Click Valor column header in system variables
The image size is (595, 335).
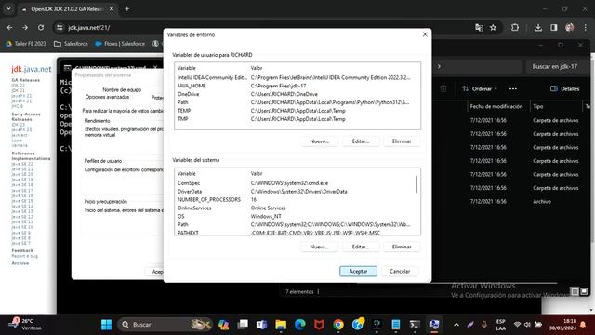(x=257, y=174)
